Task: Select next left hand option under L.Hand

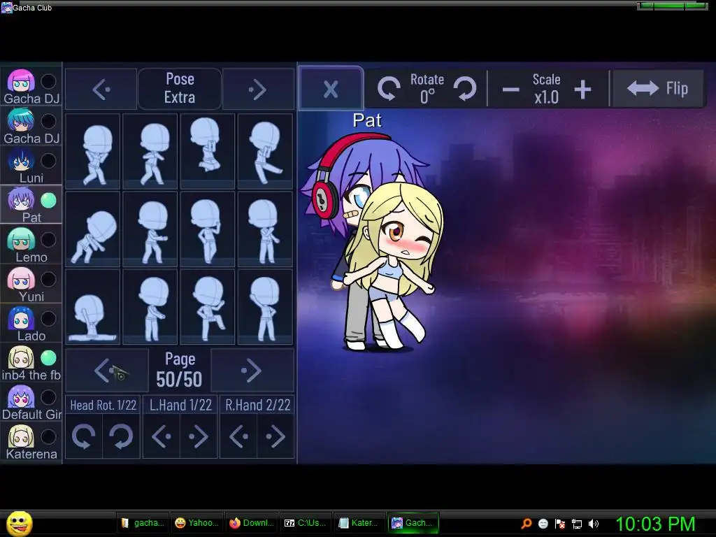Action: coord(199,436)
